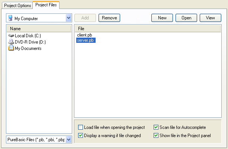Toggle Show file in the Project panel
The width and height of the screenshot is (228, 149).
coord(156,136)
